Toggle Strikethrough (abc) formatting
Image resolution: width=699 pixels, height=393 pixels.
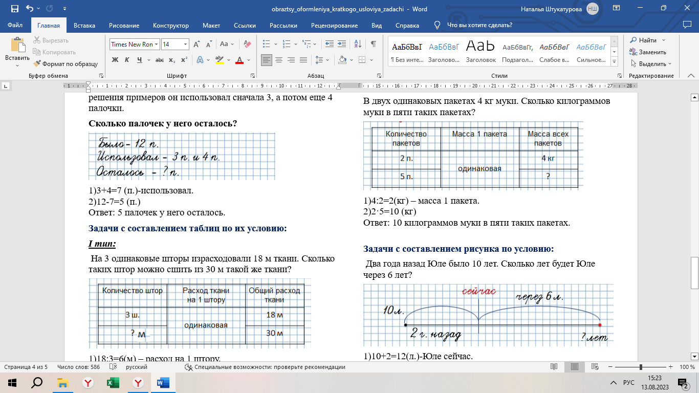click(x=159, y=60)
